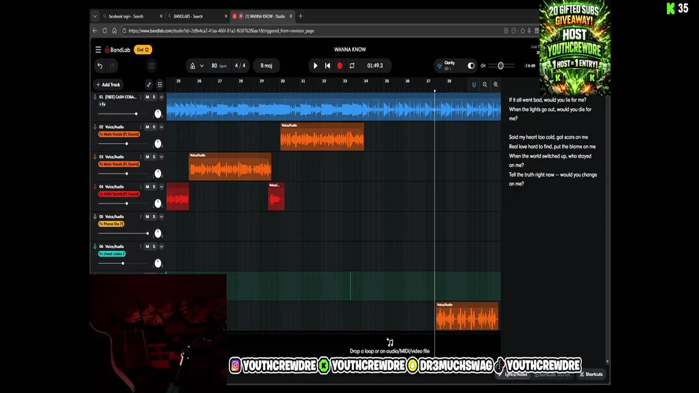This screenshot has width=699, height=393.
Task: Open the Clarity 50 settings
Action: pyautogui.click(x=447, y=65)
